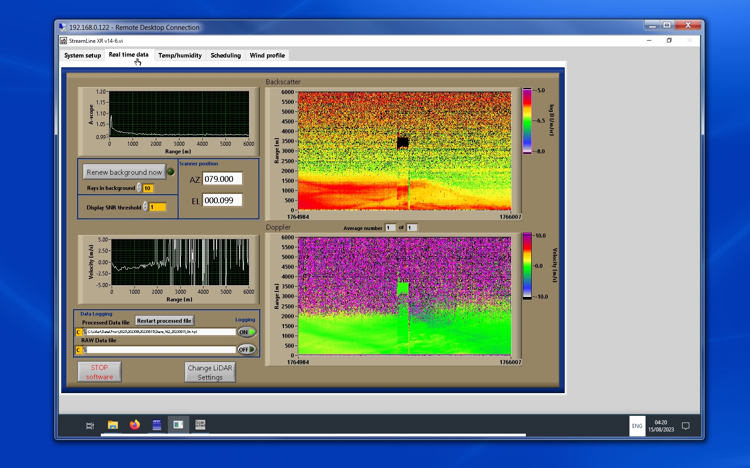Click the Renew background indicator LED
Image resolution: width=750 pixels, height=468 pixels.
tap(171, 172)
